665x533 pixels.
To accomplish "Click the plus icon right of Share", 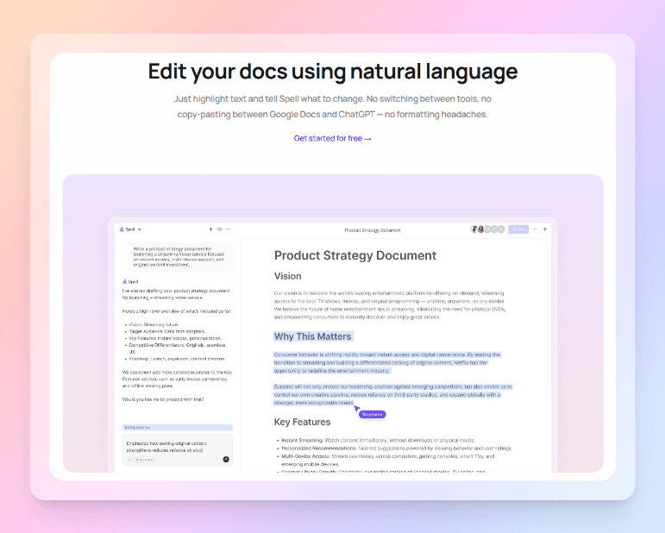I will point(545,229).
